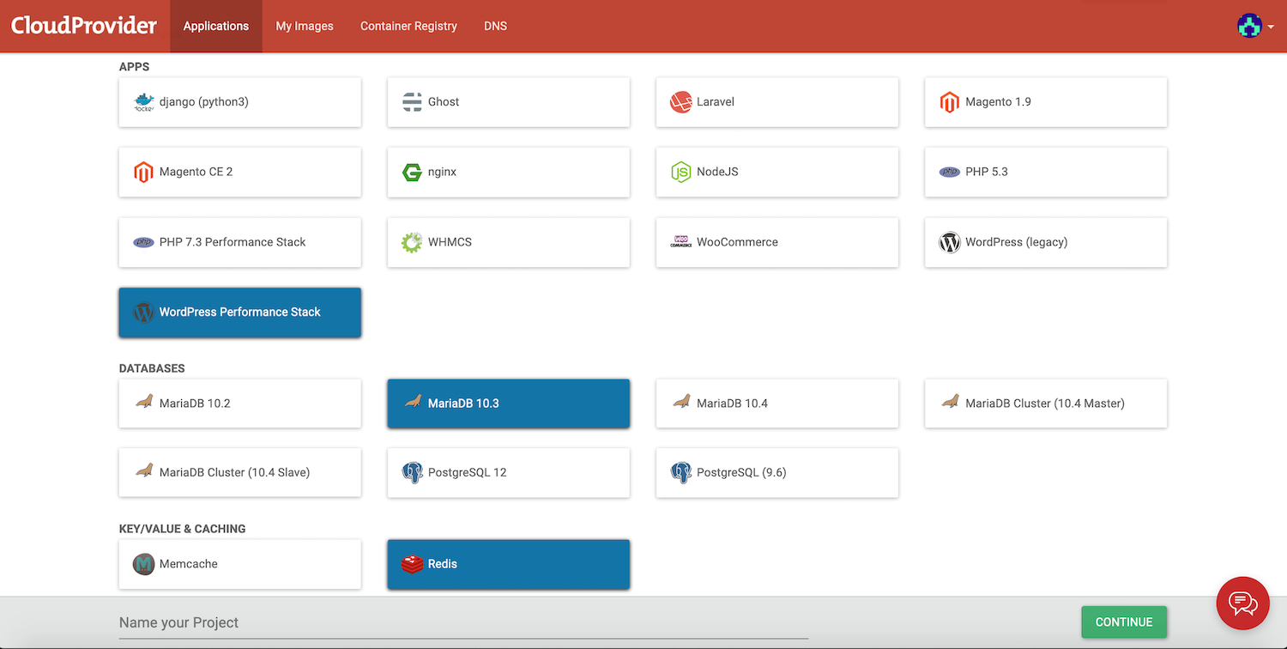Click the WHMCS gear icon
1287x649 pixels.
412,242
